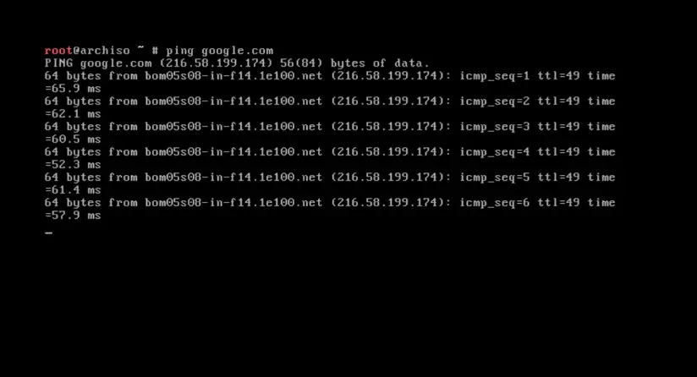The height and width of the screenshot is (377, 697).
Task: Click icmp_seq=3 in third reply
Action: click(494, 127)
